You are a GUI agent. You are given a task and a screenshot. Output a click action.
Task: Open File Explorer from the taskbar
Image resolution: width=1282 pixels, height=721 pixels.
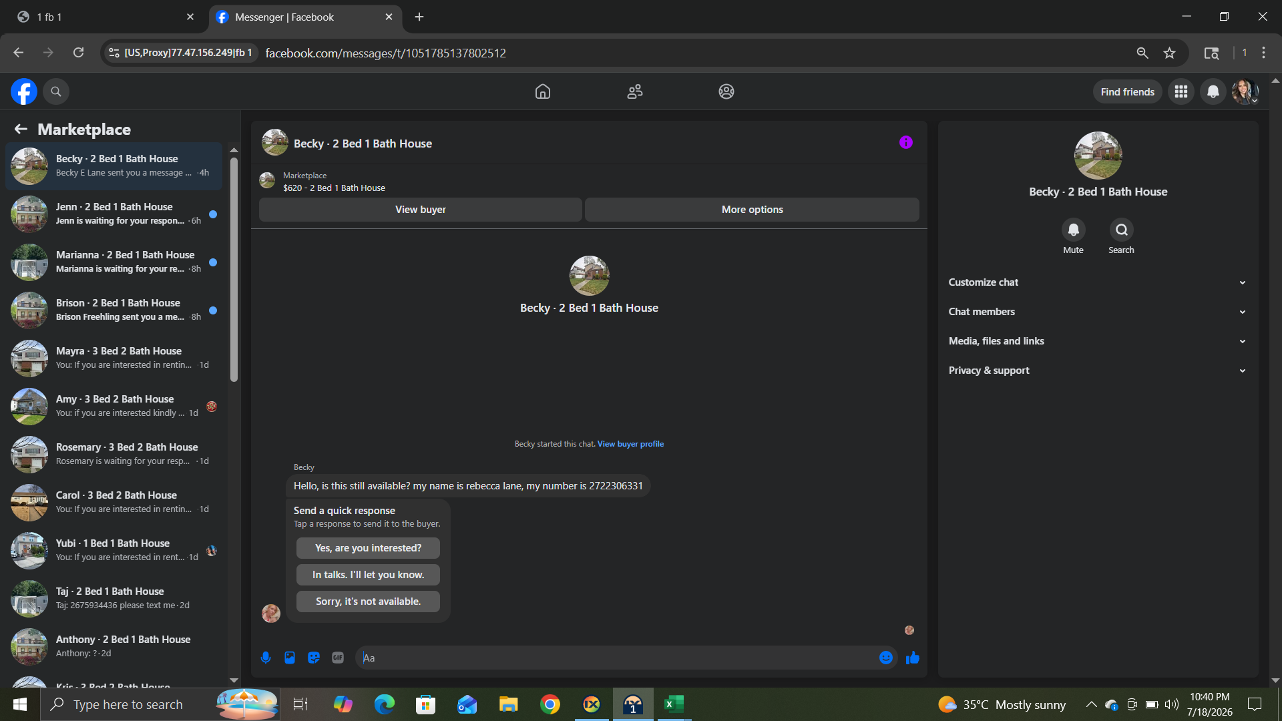[509, 704]
